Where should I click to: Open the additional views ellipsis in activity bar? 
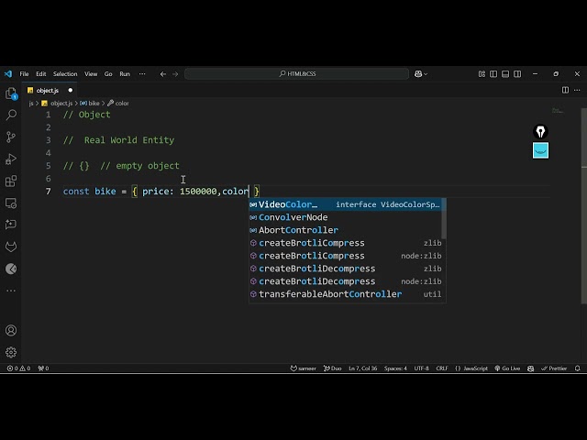[11, 291]
